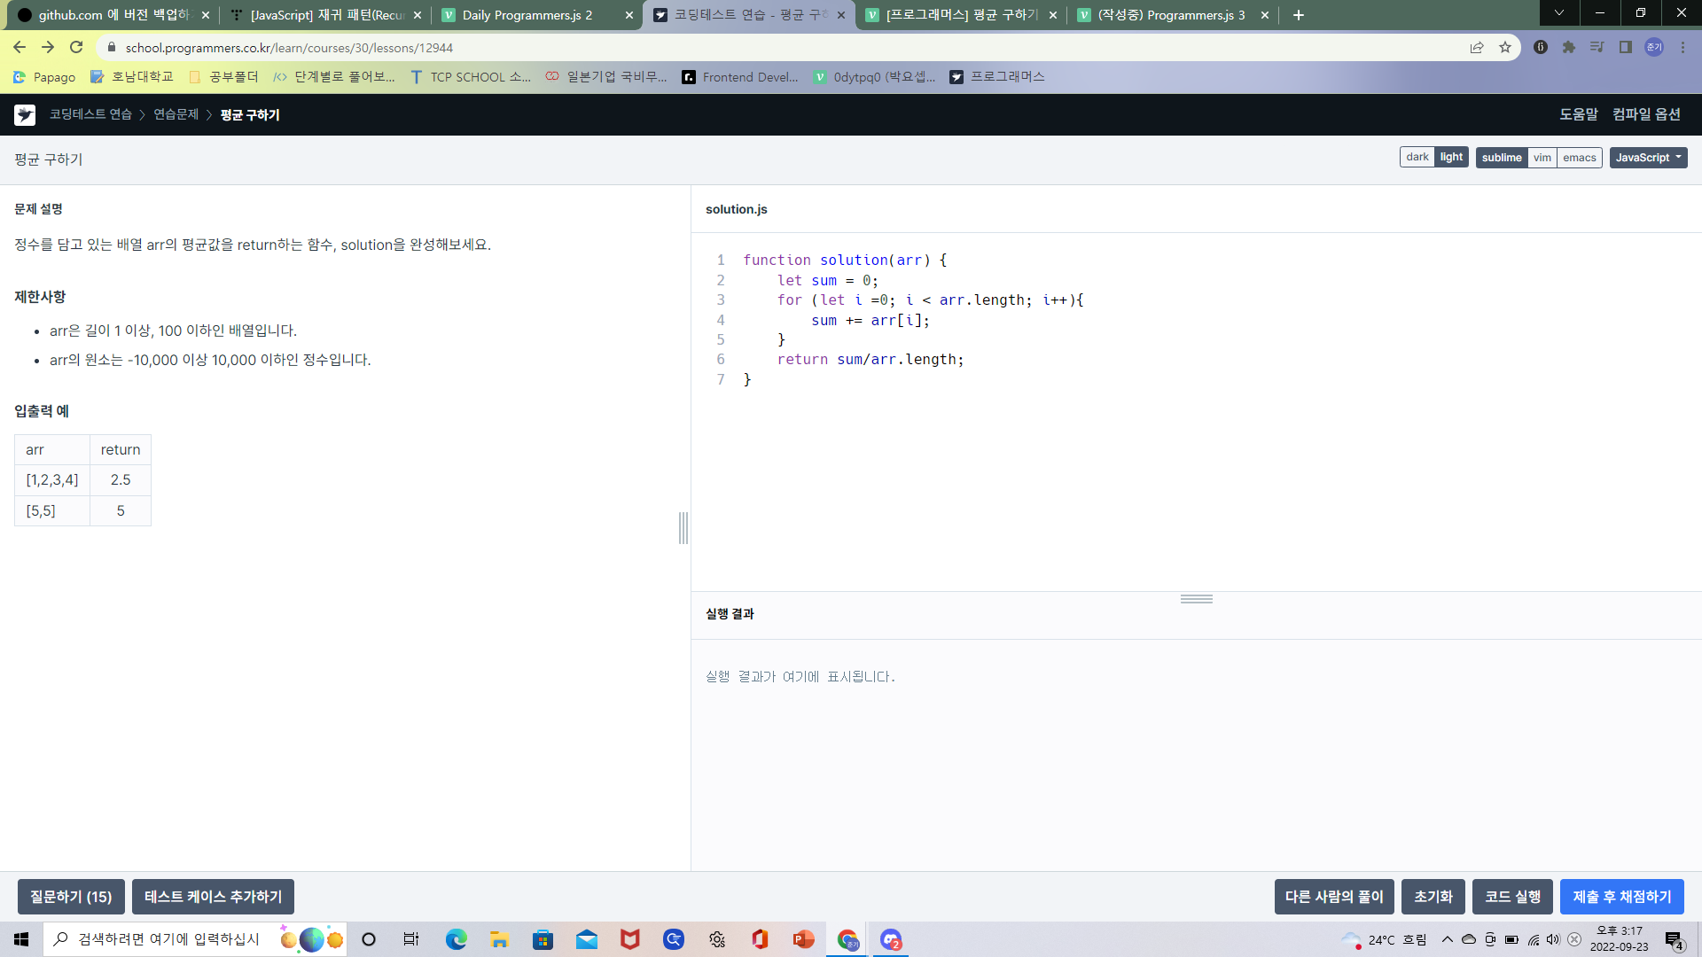Open Frontend Devel... bookmark
This screenshot has width=1702, height=957.
click(740, 77)
